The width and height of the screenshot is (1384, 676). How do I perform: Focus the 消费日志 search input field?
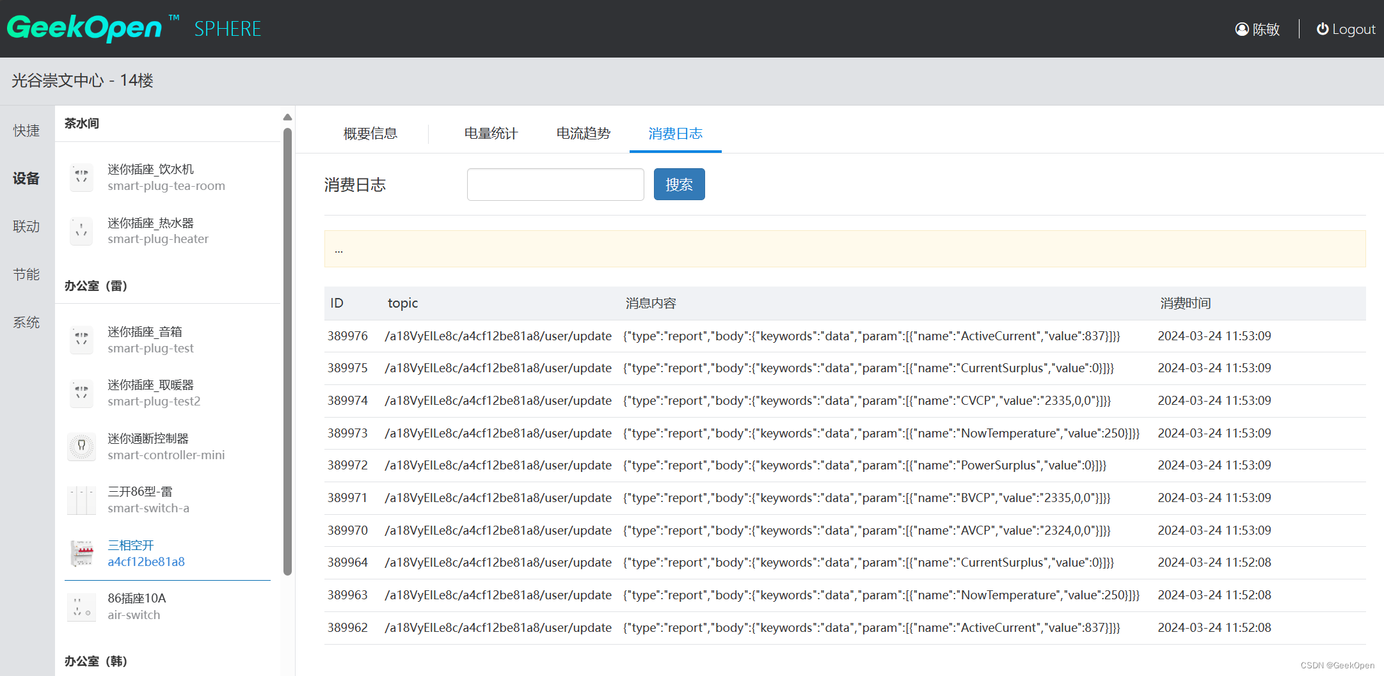(x=555, y=184)
